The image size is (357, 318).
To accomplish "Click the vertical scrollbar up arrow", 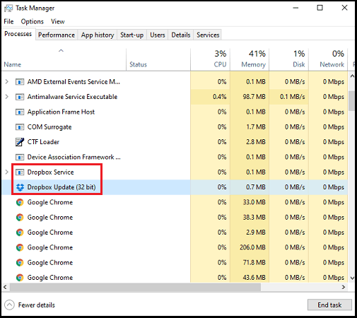I will tap(352, 76).
